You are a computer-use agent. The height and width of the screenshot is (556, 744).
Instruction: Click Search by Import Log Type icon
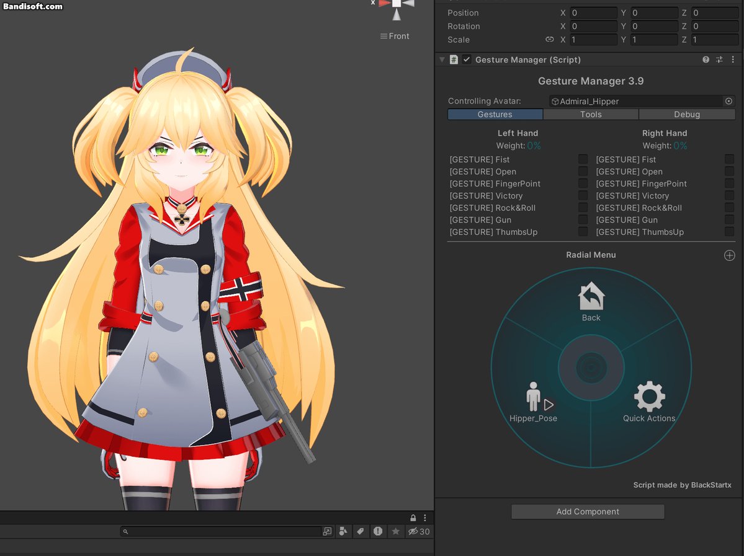(x=378, y=531)
